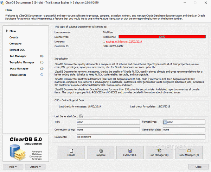
Task: Click the Generation date field
Action: [x=184, y=130]
